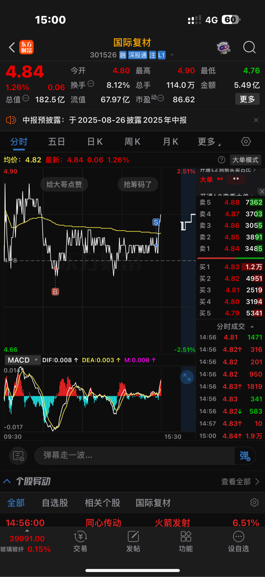Click the 大单 ** locked indicator
This screenshot has height=577, width=265.
coord(223,179)
